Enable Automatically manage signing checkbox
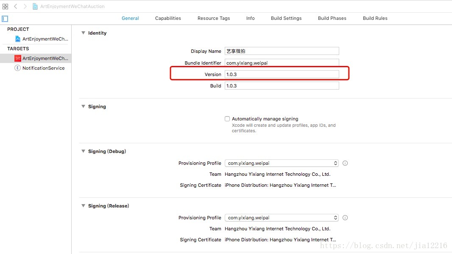Image resolution: width=452 pixels, height=254 pixels. point(227,119)
